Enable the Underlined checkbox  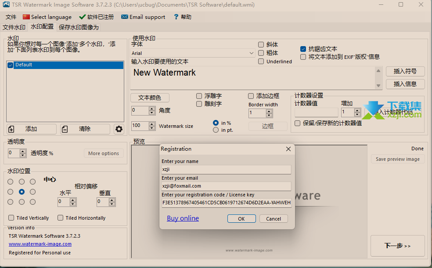(261, 62)
